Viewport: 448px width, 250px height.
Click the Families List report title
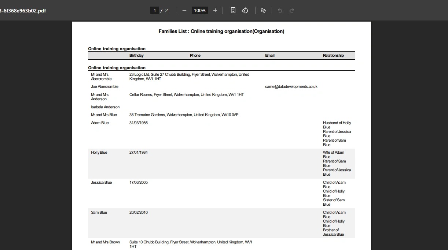[221, 31]
